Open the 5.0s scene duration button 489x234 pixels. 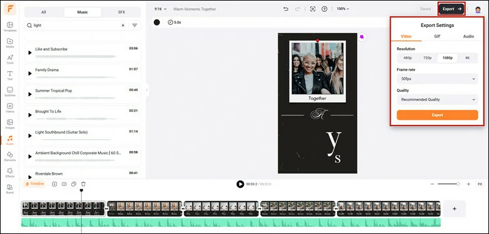(174, 22)
